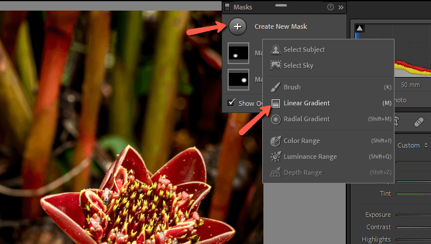This screenshot has height=244, width=431.
Task: Click the Exposure label
Action: click(378, 215)
